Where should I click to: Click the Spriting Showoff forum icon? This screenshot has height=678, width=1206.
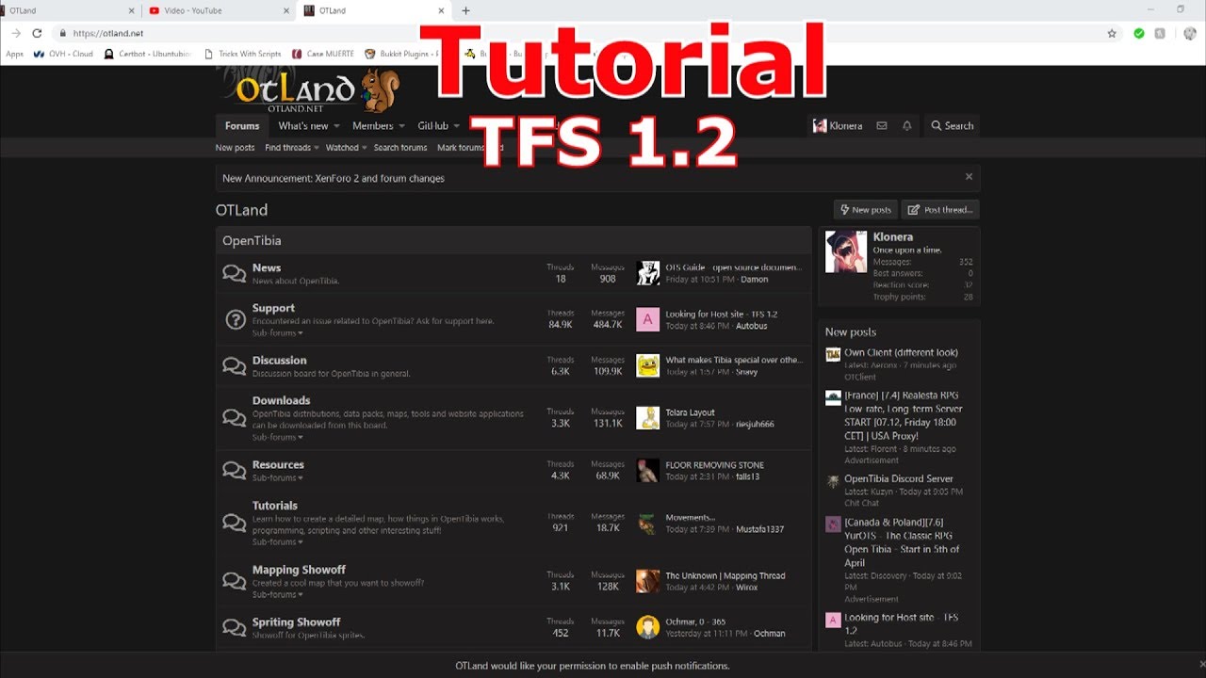point(235,628)
